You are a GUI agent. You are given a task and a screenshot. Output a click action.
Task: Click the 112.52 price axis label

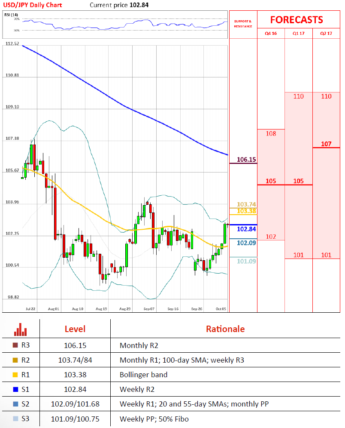pos(12,44)
